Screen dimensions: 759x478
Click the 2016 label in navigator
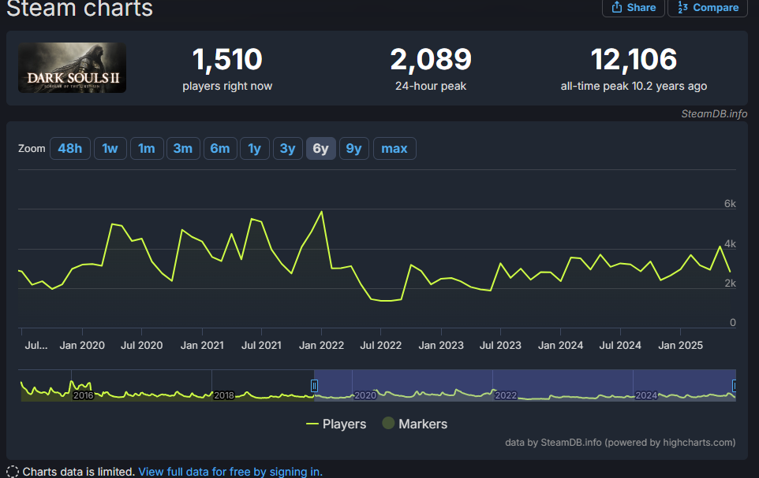pos(84,395)
